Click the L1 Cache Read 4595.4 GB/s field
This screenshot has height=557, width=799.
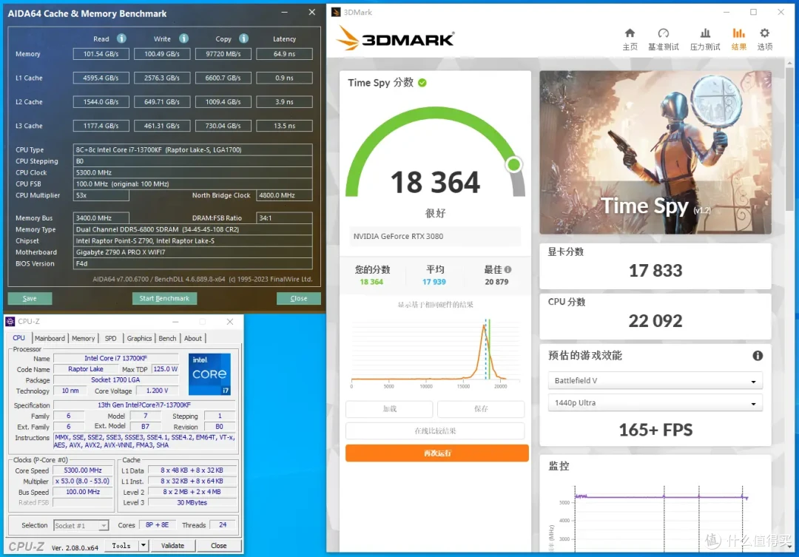click(x=101, y=78)
